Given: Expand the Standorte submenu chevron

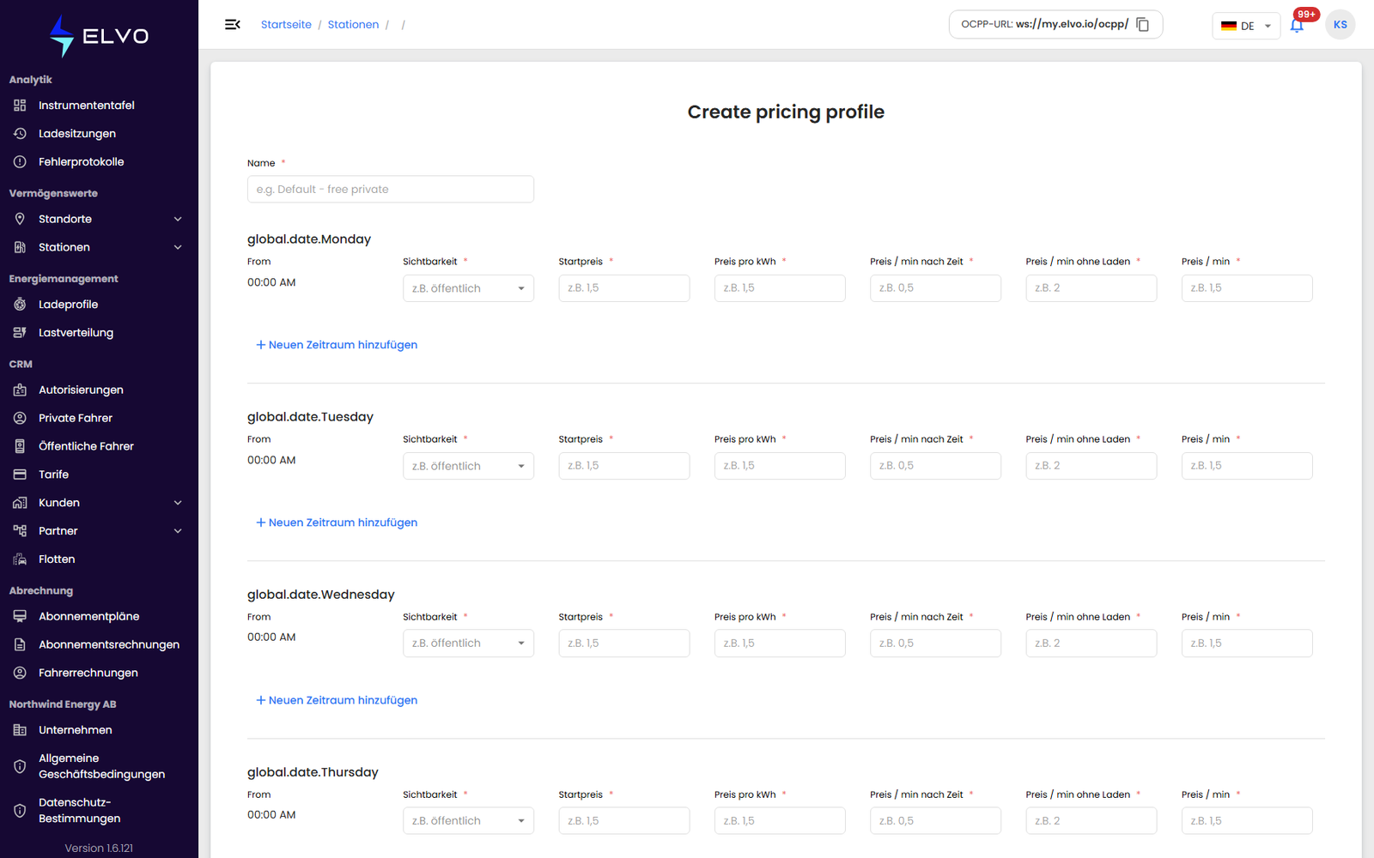Looking at the screenshot, I should click(178, 219).
